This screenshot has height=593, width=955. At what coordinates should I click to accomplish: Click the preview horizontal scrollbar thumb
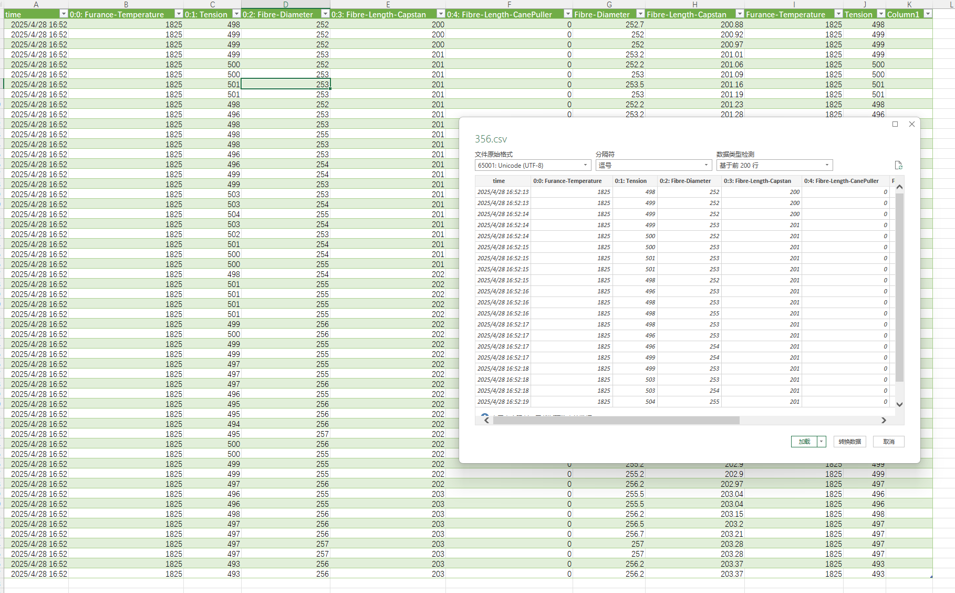pos(616,420)
